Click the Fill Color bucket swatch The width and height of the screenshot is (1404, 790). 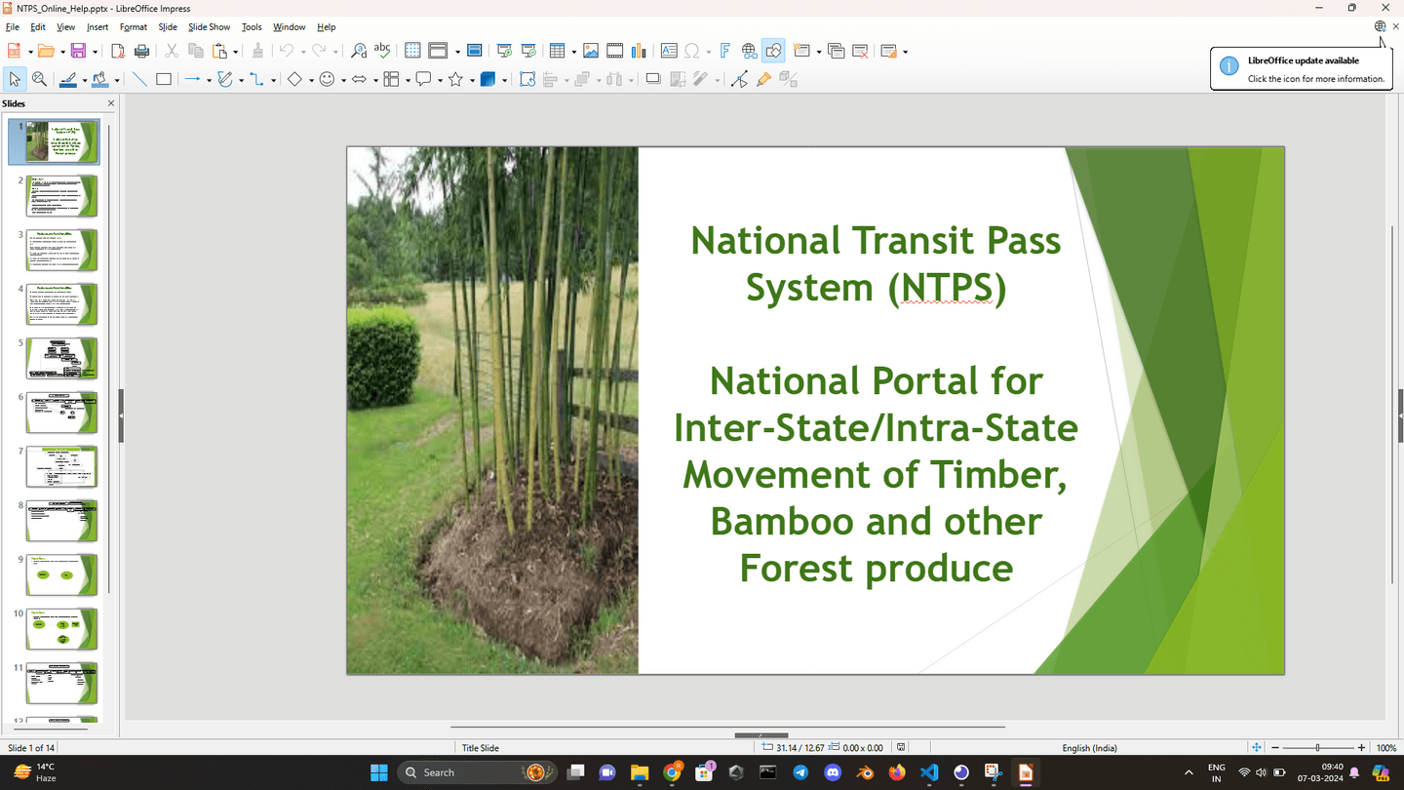coord(99,79)
